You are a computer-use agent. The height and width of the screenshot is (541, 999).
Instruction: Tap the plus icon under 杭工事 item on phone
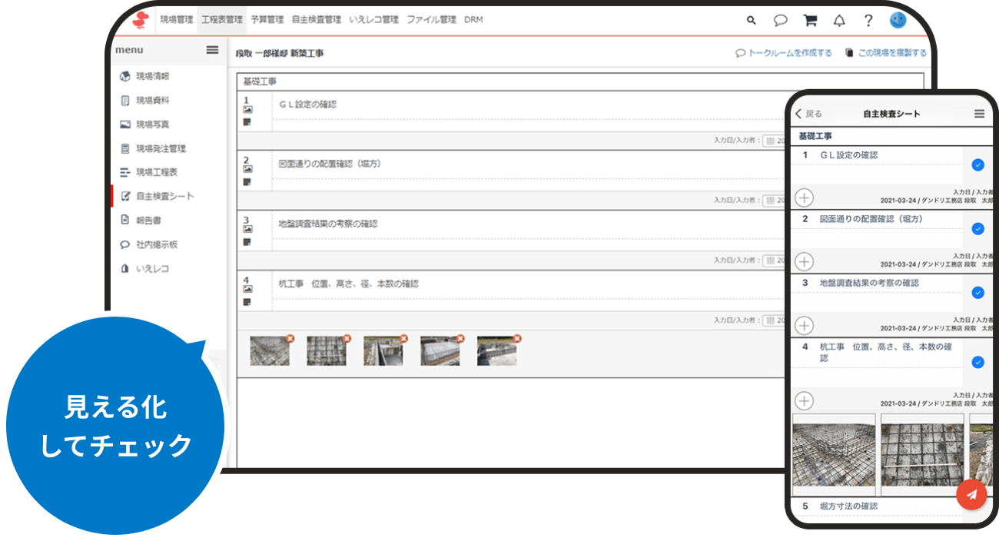point(804,400)
